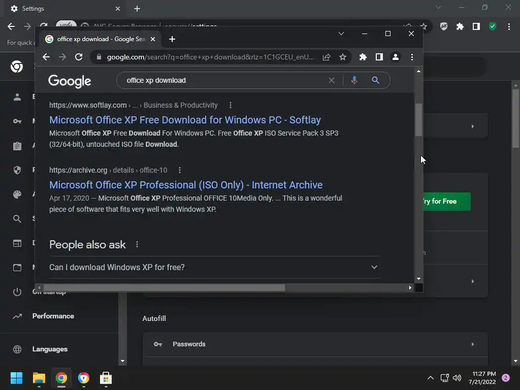
Task: Show hidden system tray icons
Action: (x=431, y=378)
